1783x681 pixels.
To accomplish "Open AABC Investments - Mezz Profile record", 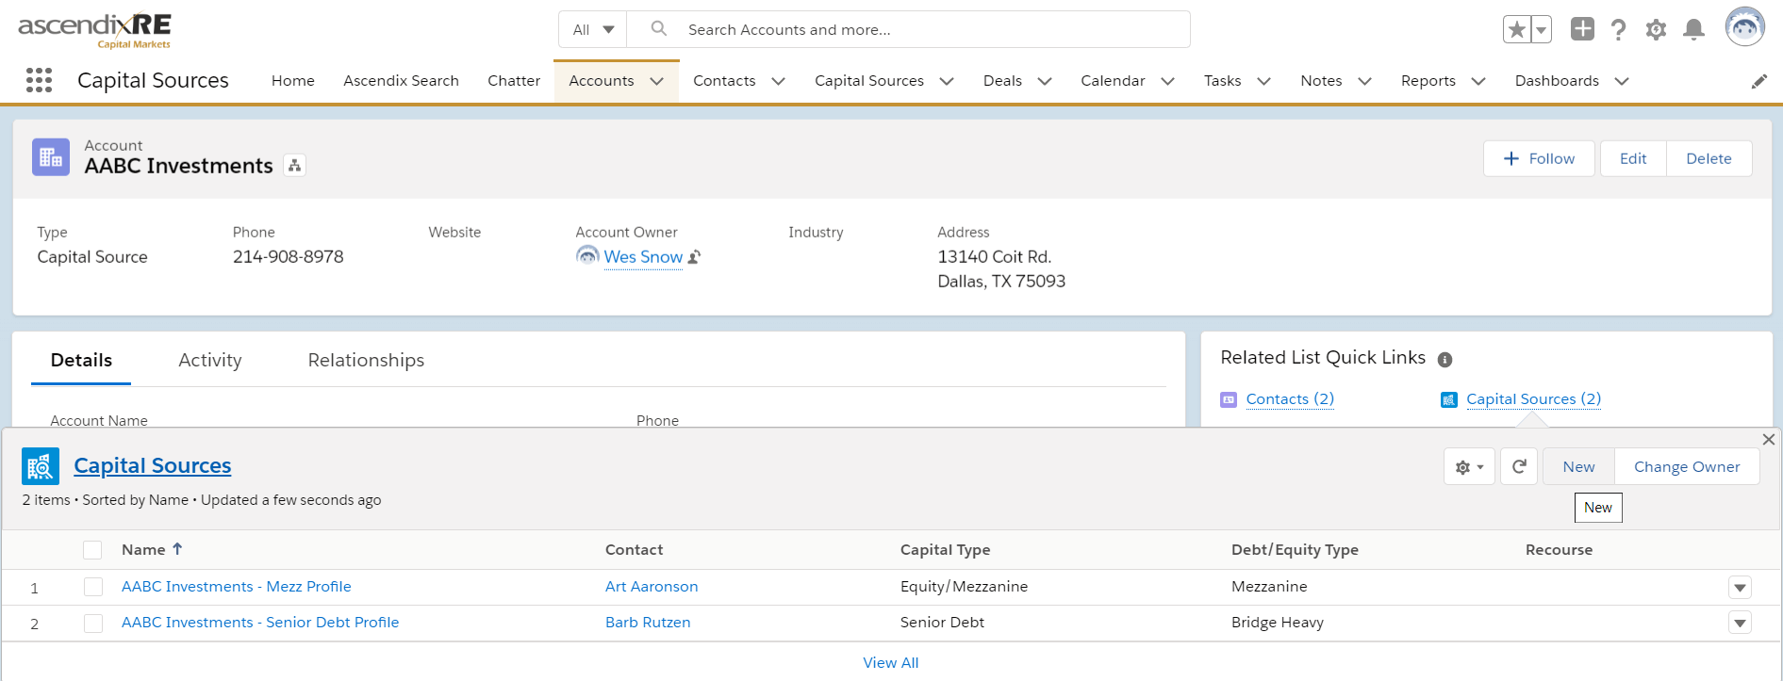I will (x=237, y=586).
